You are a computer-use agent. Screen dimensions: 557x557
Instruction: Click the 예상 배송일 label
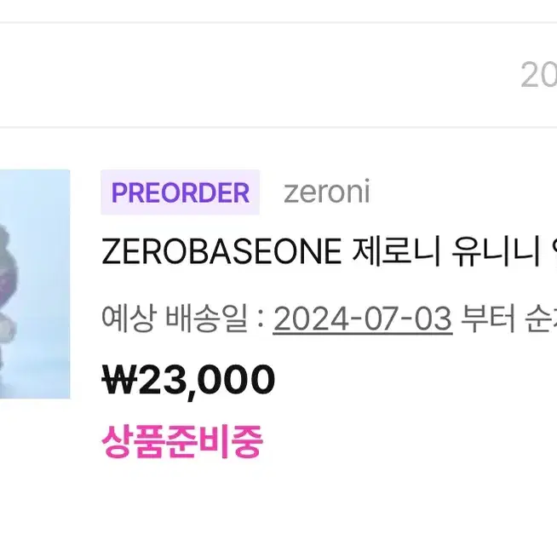tap(174, 319)
